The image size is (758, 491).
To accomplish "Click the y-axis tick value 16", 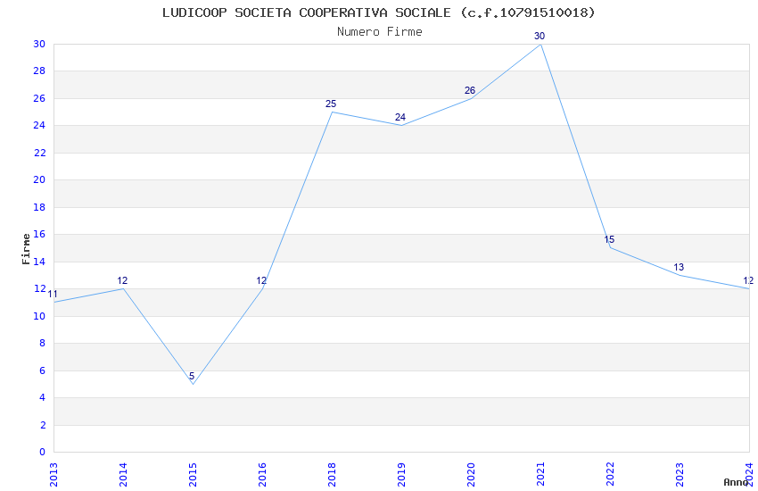I will point(39,234).
